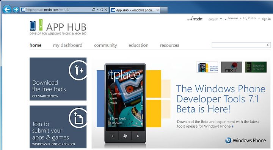Viewport: 273px width, 150px height.
Task: Click the Musik entry on the phone
Action: click(x=113, y=103)
